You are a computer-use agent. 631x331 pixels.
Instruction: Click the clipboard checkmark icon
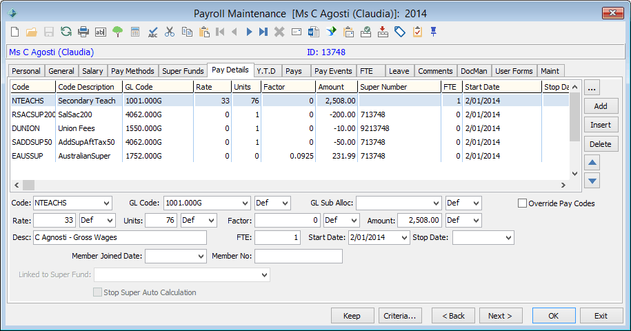pos(417,32)
